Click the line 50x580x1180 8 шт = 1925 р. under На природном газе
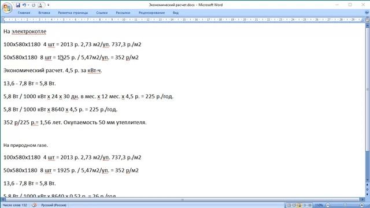This screenshot has width=370, height=208. pyautogui.click(x=71, y=170)
